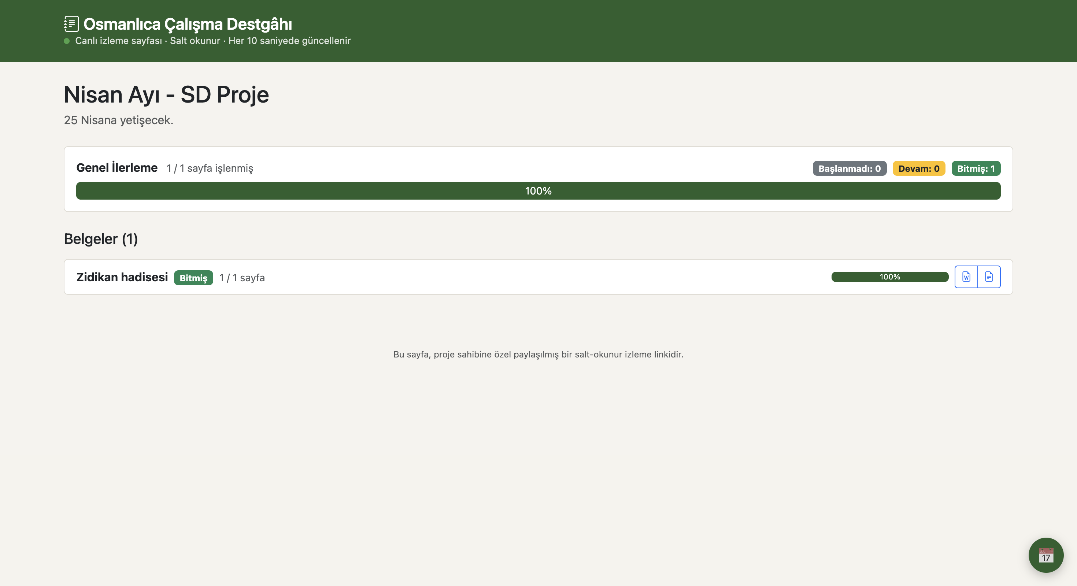
Task: Click the plain text document export icon
Action: 989,277
